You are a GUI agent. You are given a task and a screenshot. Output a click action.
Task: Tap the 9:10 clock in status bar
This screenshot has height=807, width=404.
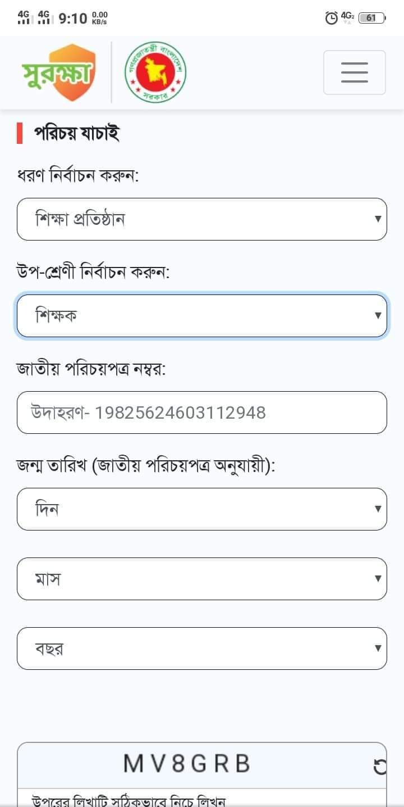point(73,19)
